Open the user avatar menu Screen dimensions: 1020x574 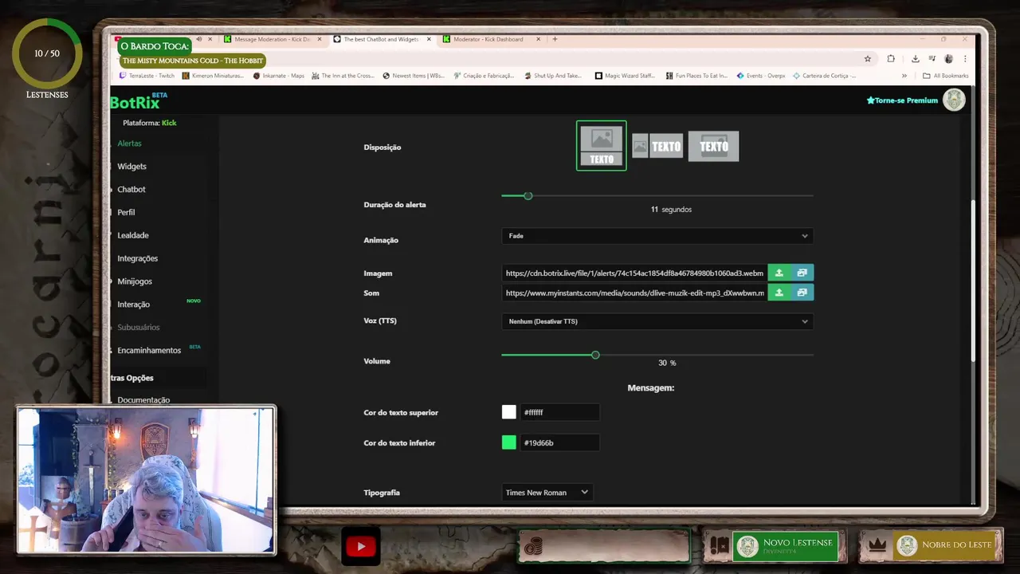pos(954,100)
